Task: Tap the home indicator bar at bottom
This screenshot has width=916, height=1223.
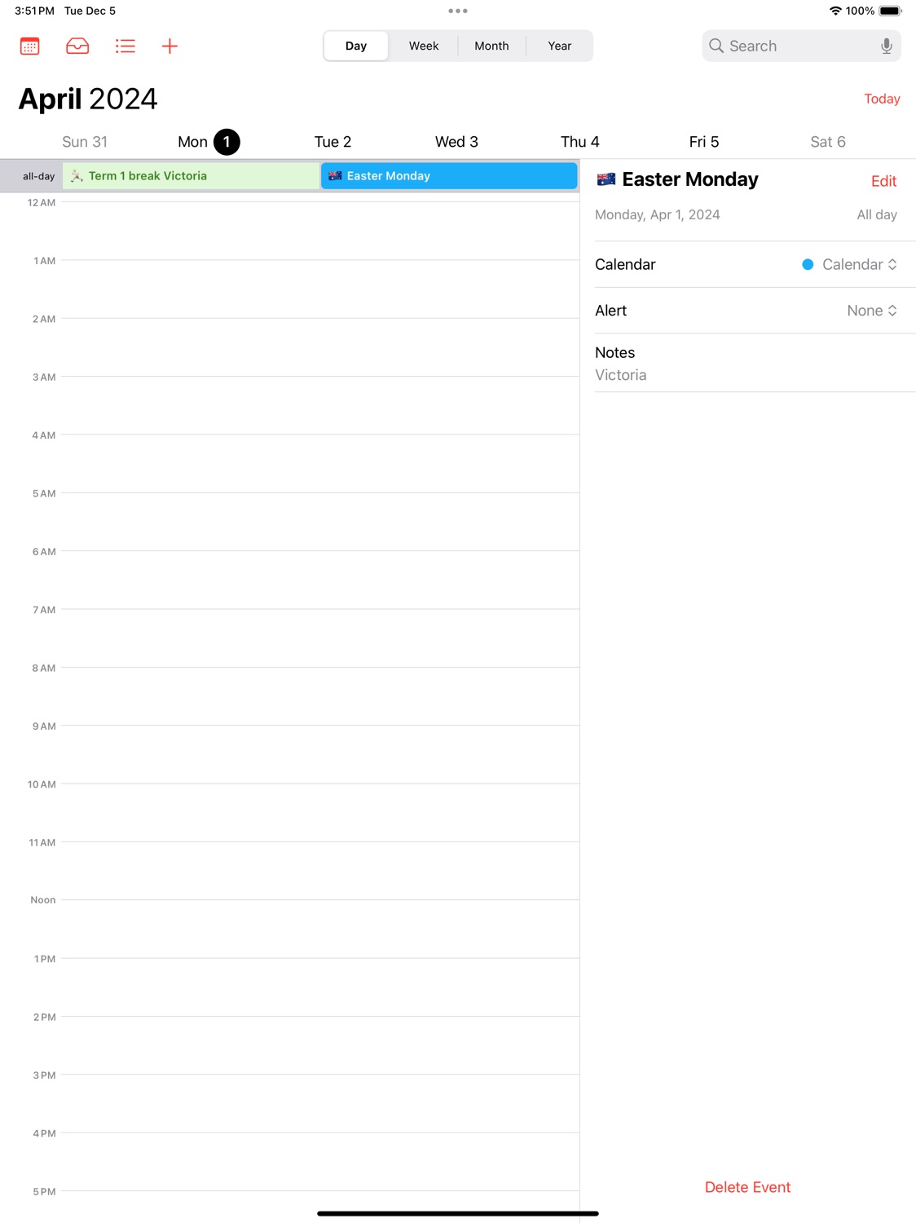Action: coord(458,1213)
